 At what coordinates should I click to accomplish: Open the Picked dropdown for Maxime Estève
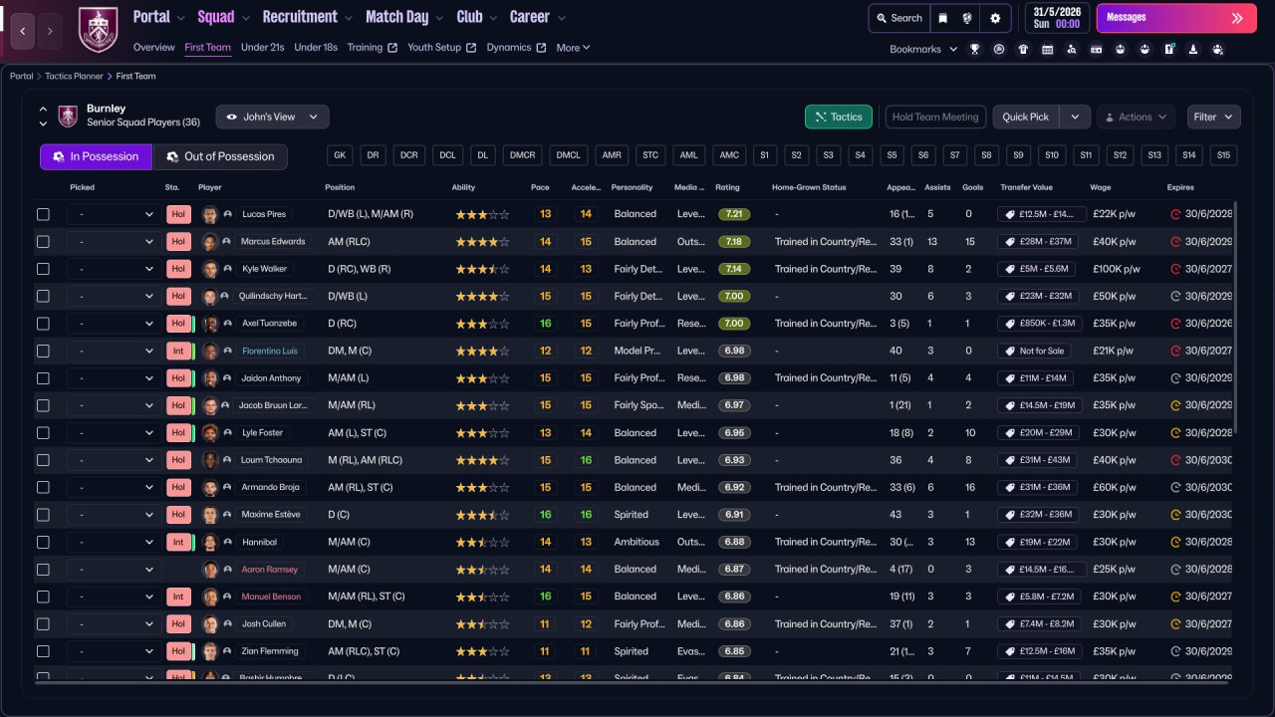pyautogui.click(x=113, y=515)
